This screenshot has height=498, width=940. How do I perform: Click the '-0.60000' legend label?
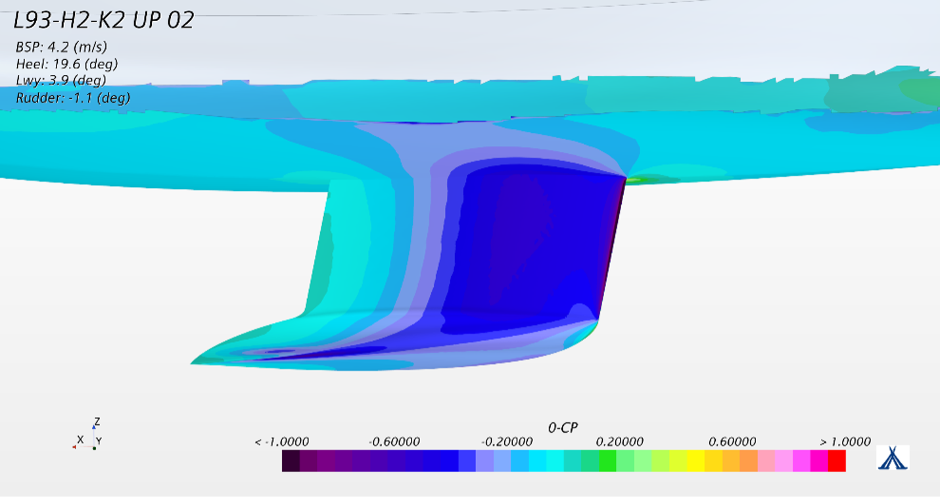point(393,442)
